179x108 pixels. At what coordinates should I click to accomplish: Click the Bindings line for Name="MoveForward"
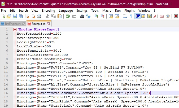(x=81, y=89)
